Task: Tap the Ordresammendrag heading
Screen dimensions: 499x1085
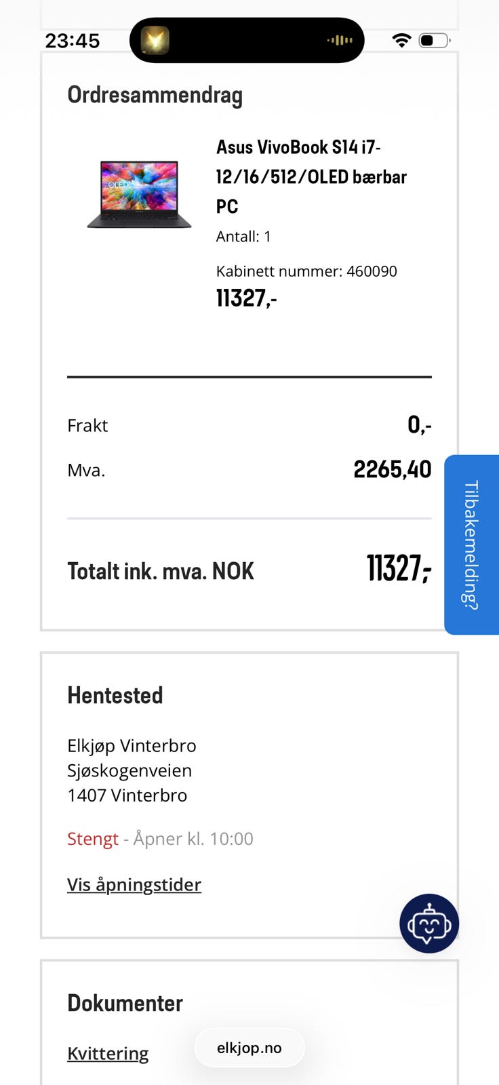Action: pos(155,96)
